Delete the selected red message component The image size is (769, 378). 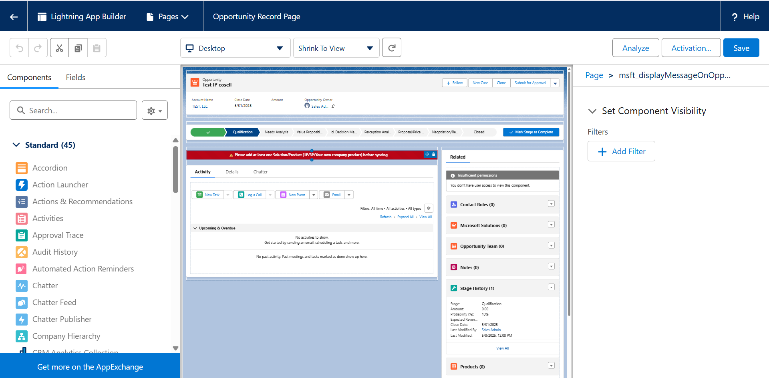(433, 154)
